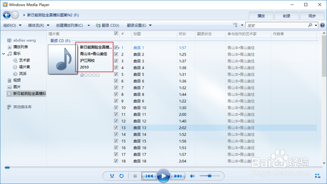Switch to the 刻录 tab
Viewport: 327px width, 184px height.
tap(286, 16)
